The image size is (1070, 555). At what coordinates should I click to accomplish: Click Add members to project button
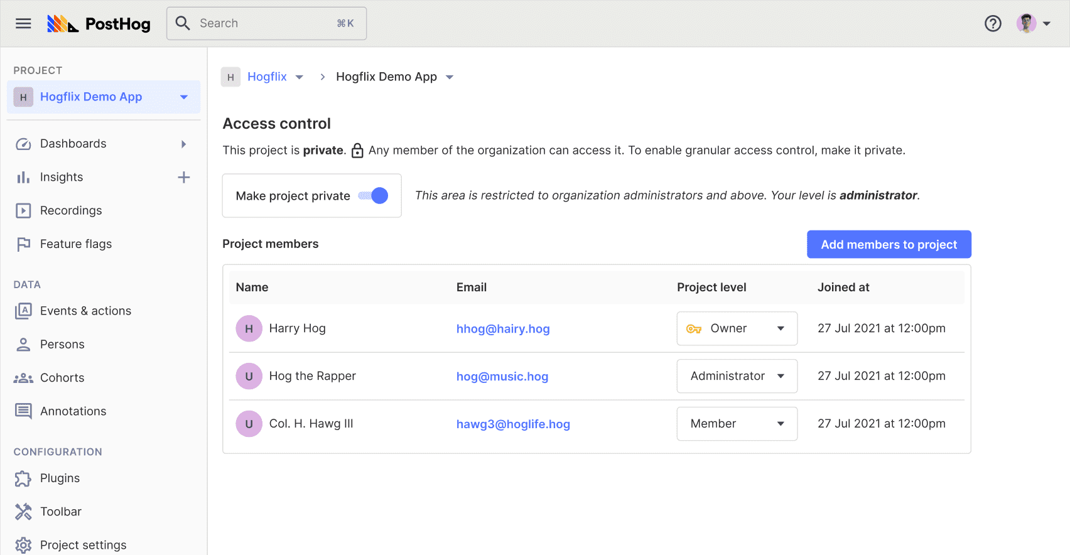(x=889, y=244)
